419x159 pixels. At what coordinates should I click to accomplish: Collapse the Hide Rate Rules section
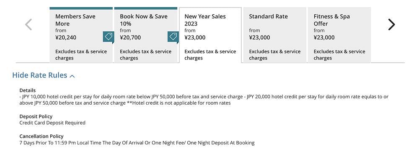tap(44, 75)
